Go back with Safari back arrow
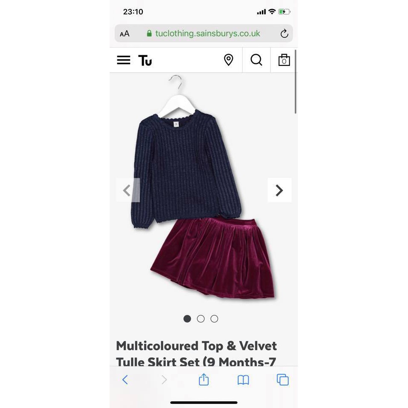Image resolution: width=408 pixels, height=408 pixels. [125, 380]
